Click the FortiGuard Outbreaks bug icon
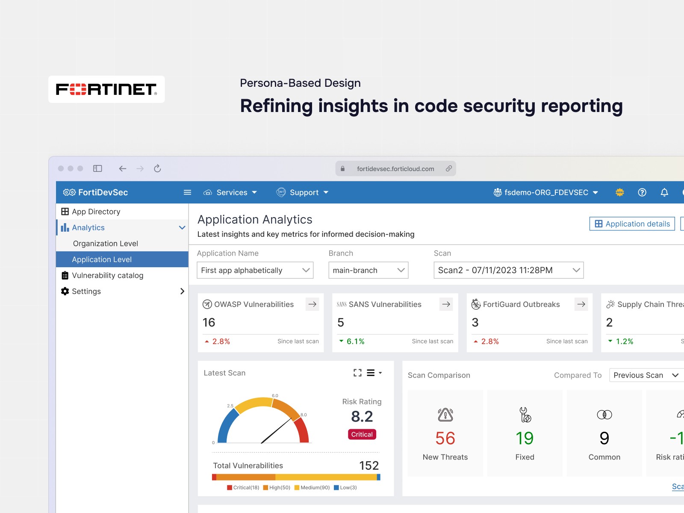The image size is (684, 513). (476, 304)
